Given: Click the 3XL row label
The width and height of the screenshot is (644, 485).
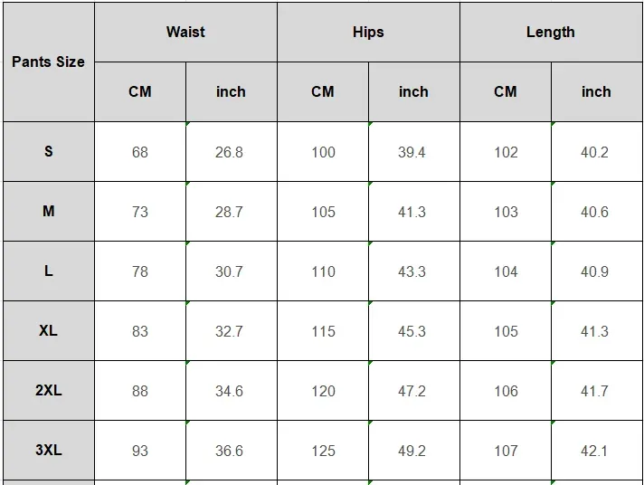Looking at the screenshot, I should coord(48,450).
